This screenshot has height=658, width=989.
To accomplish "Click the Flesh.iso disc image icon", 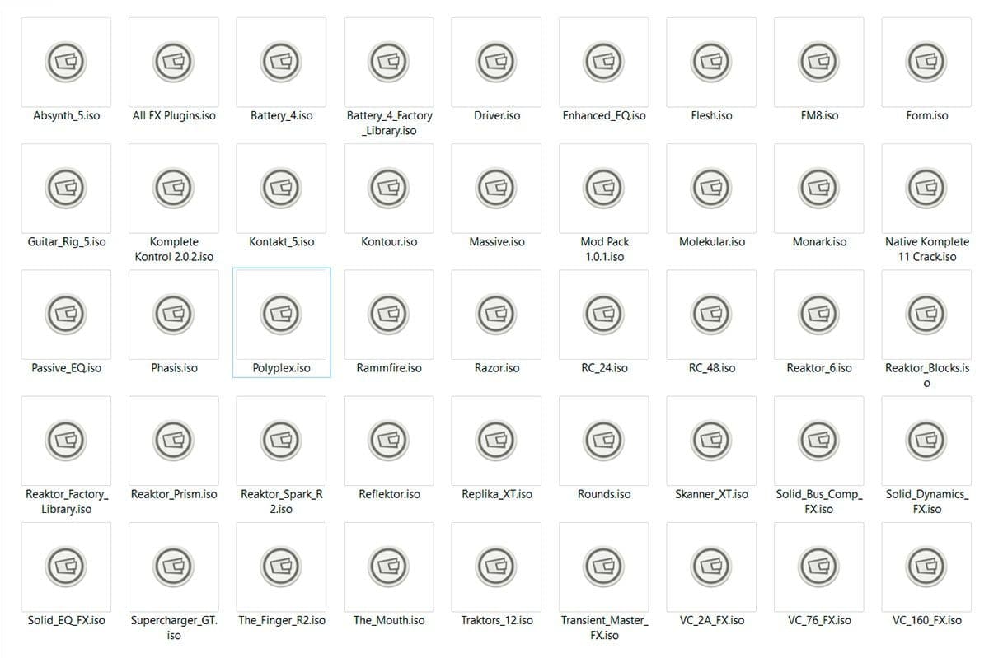I will [712, 62].
